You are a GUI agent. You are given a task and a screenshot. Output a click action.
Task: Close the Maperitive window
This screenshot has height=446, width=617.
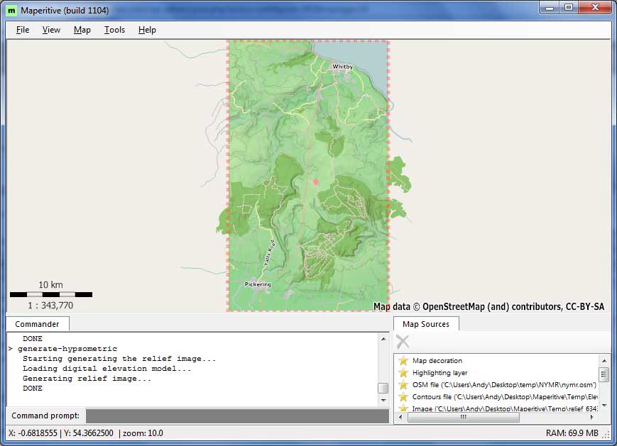coord(595,8)
